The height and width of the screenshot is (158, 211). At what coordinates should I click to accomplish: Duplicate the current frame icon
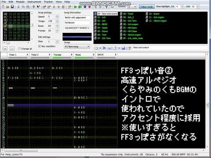63,7
